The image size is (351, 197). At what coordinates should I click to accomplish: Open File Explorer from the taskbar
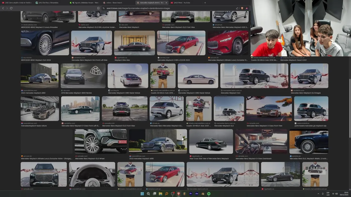(160, 194)
